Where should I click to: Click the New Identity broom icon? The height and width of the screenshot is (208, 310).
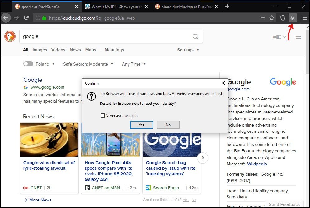click(x=293, y=18)
